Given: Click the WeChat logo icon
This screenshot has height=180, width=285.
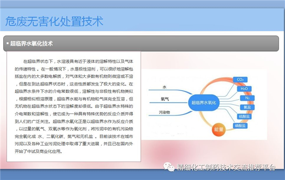Looking at the screenshot, I should (169, 167).
